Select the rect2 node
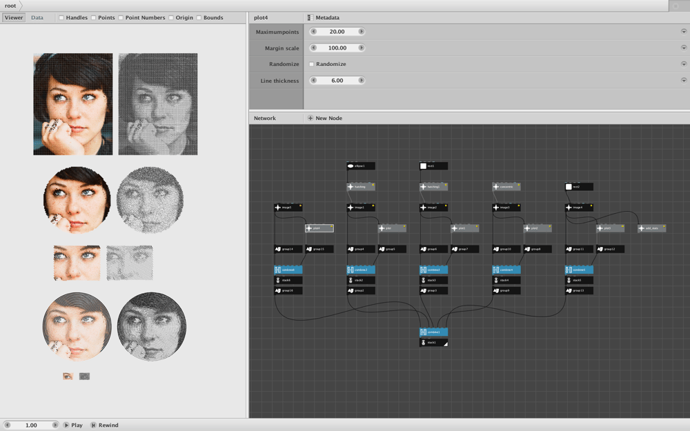This screenshot has height=431, width=690. point(579,186)
